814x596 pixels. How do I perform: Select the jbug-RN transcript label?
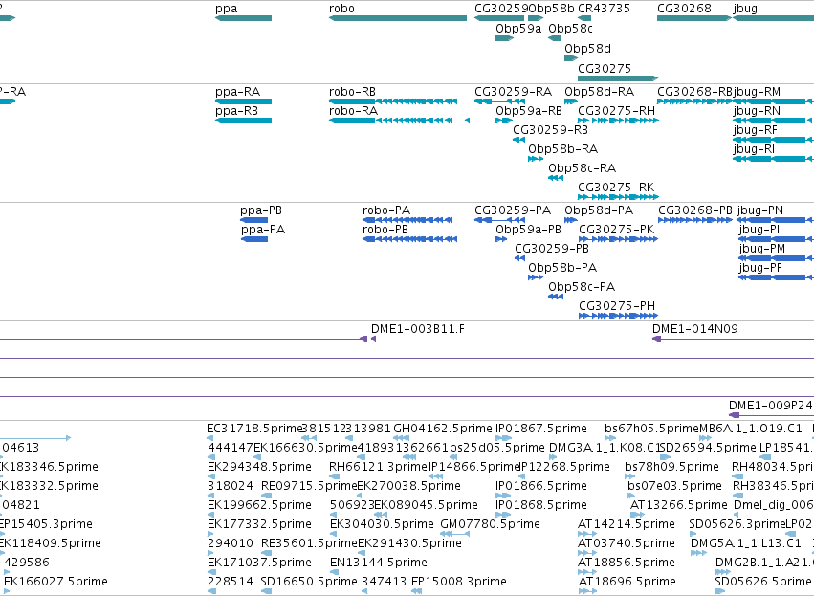pos(757,111)
